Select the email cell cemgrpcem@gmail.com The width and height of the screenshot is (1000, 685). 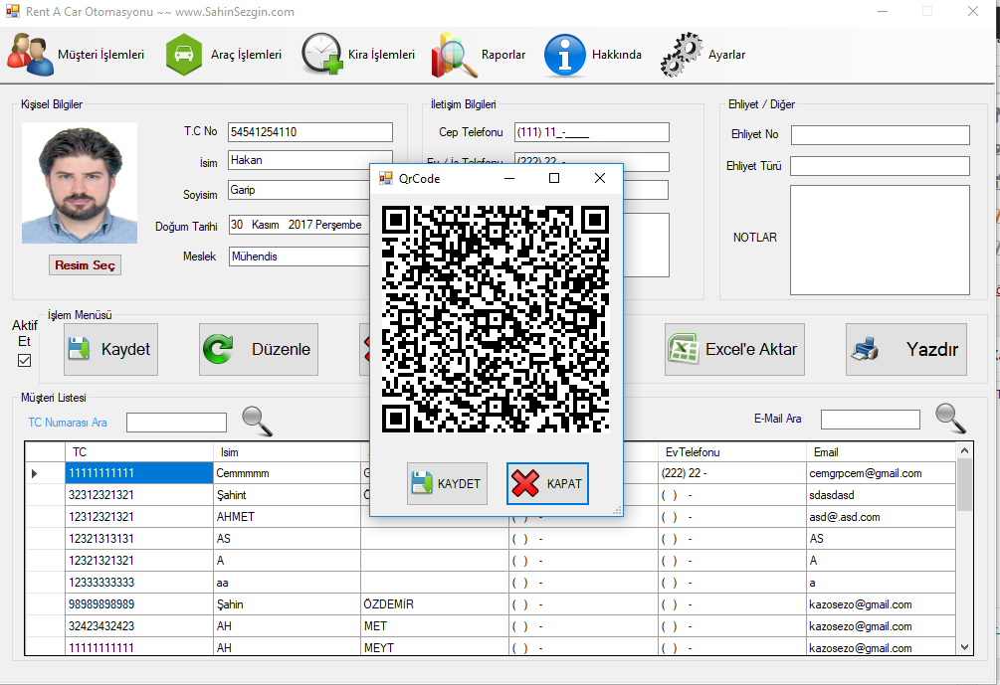coord(881,473)
